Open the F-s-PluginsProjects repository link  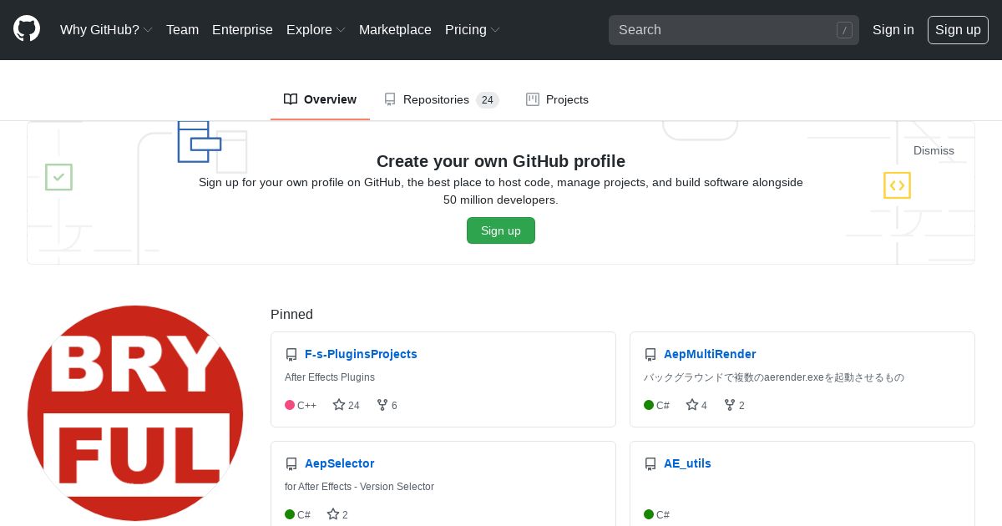point(361,354)
